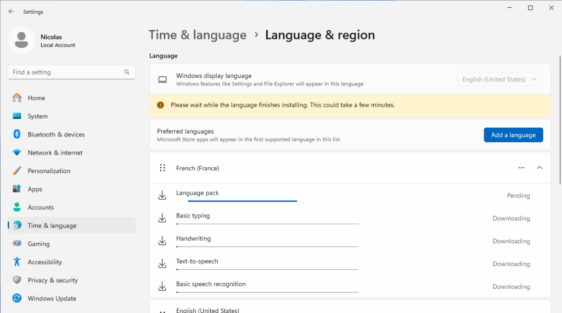562x313 pixels.
Task: Collapse the French (France) language section
Action: 539,168
